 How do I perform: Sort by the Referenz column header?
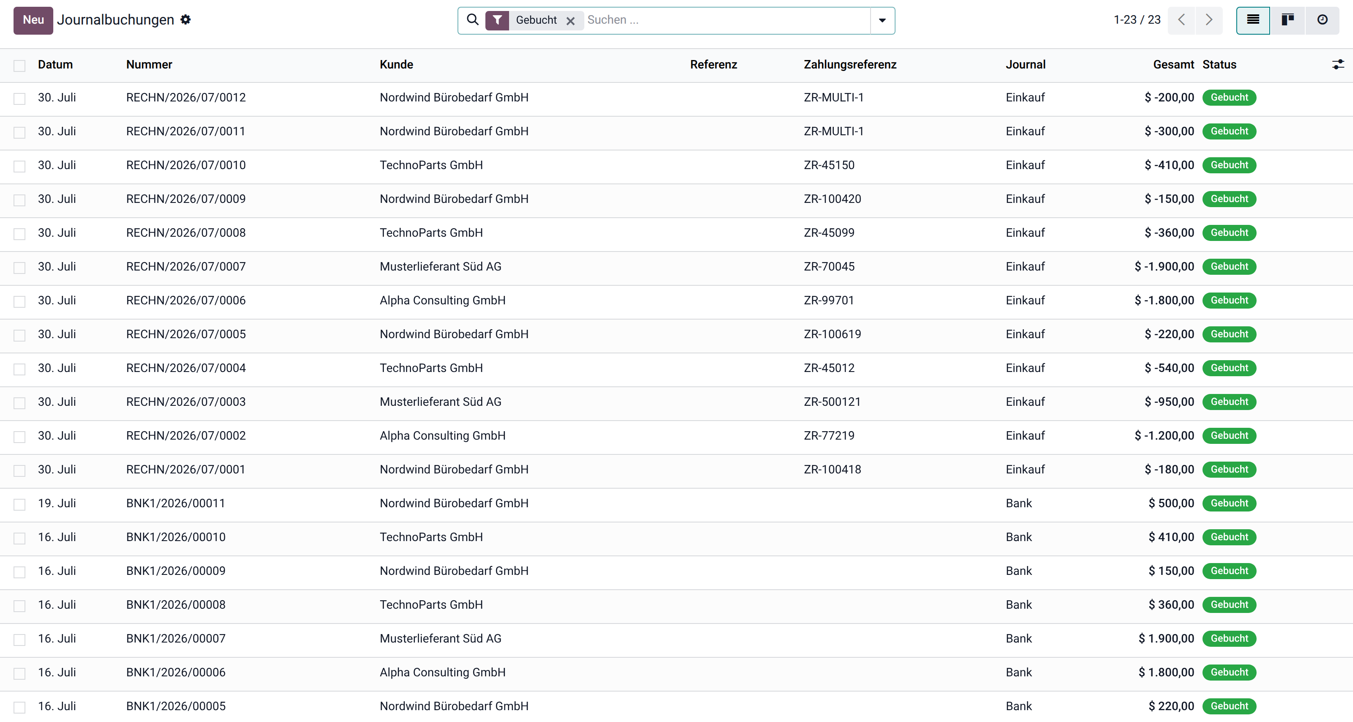[x=713, y=65]
